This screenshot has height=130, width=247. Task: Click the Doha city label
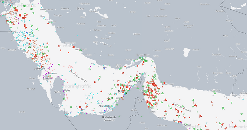67,91
